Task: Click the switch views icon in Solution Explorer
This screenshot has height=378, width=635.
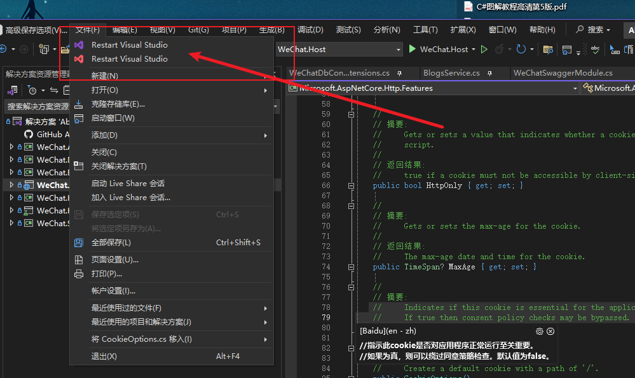Action: point(13,90)
